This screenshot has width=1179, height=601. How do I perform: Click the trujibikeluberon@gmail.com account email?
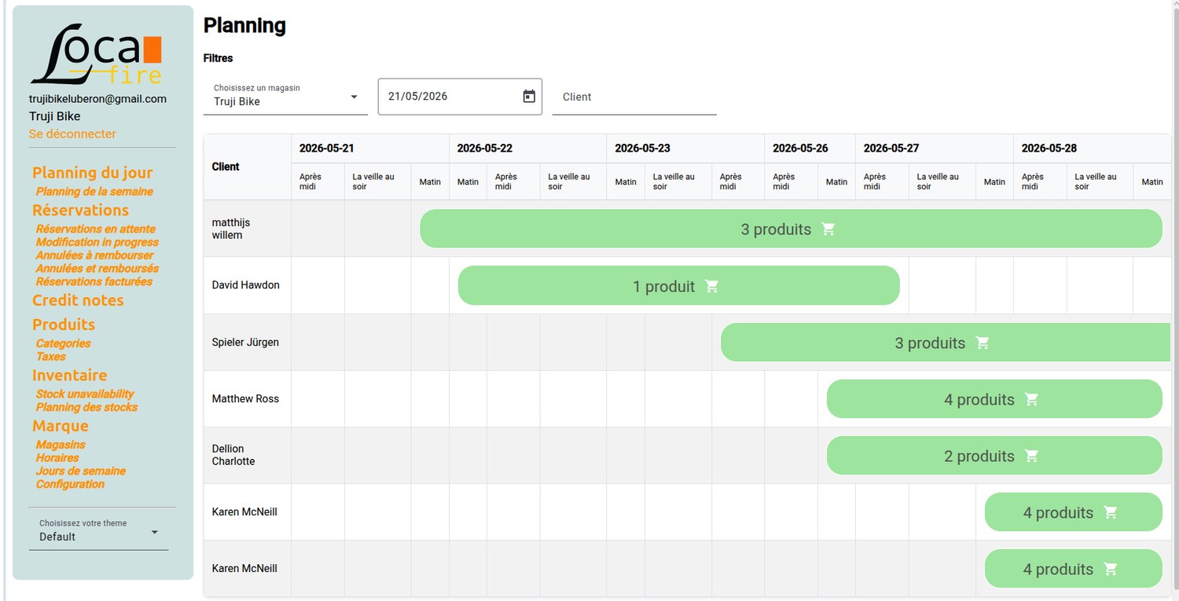(x=97, y=99)
